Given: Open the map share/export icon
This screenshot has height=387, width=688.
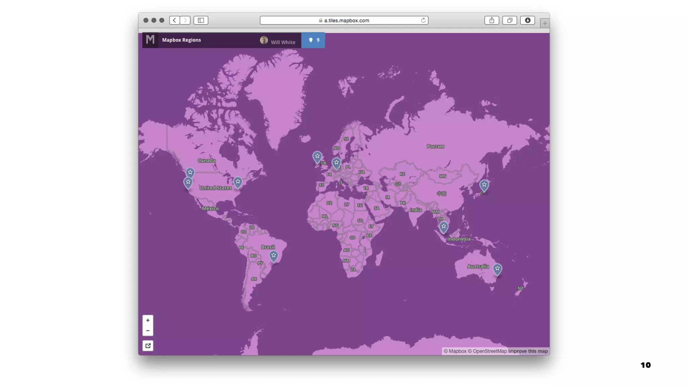Looking at the screenshot, I should [148, 346].
